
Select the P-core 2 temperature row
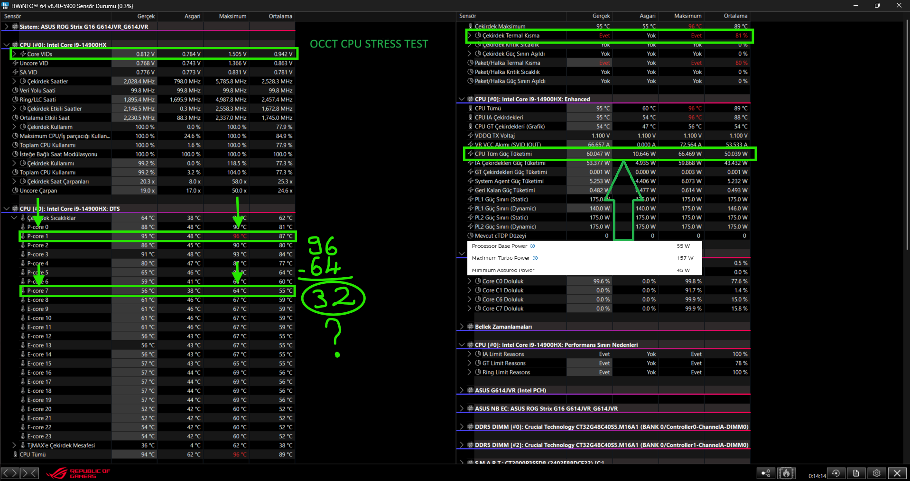148,245
